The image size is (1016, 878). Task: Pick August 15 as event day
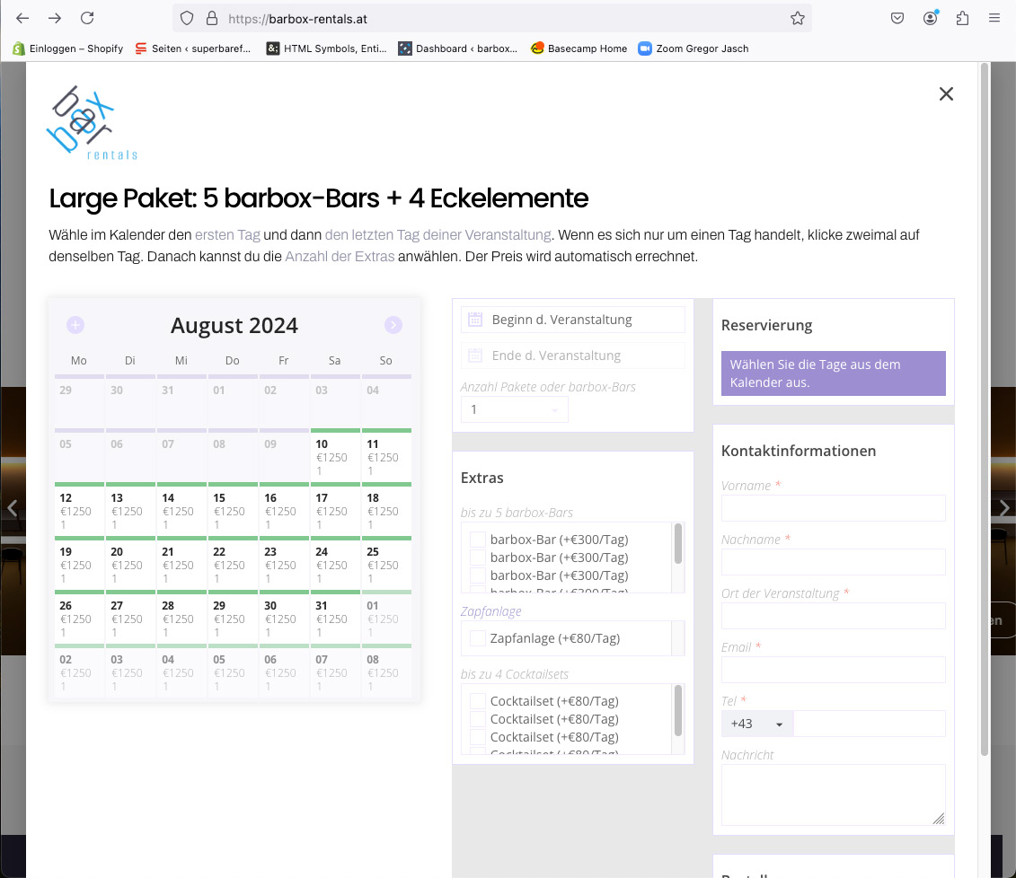(x=234, y=510)
